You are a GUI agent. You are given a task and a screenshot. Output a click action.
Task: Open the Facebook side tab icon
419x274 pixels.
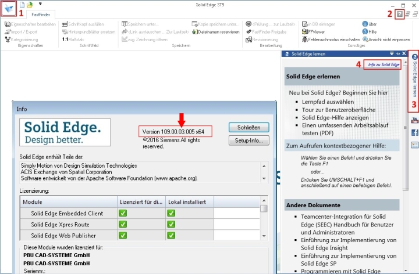[414, 132]
